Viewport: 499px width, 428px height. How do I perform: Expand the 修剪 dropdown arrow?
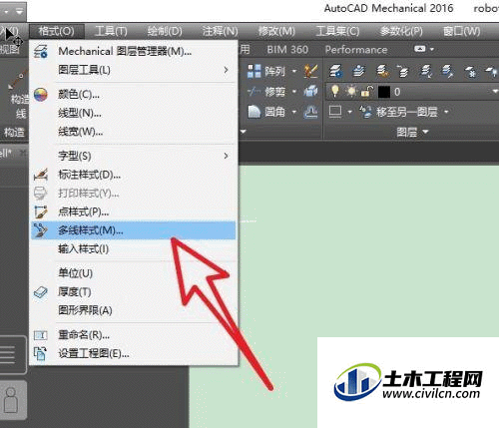click(x=294, y=92)
